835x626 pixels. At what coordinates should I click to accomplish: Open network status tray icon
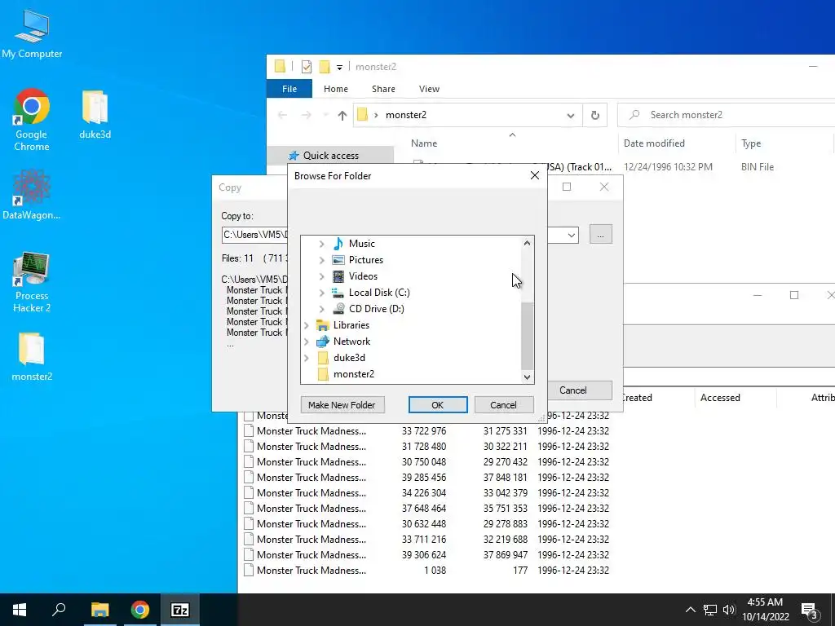(x=710, y=610)
